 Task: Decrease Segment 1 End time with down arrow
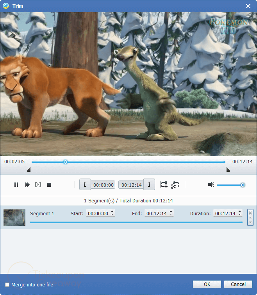click(171, 215)
